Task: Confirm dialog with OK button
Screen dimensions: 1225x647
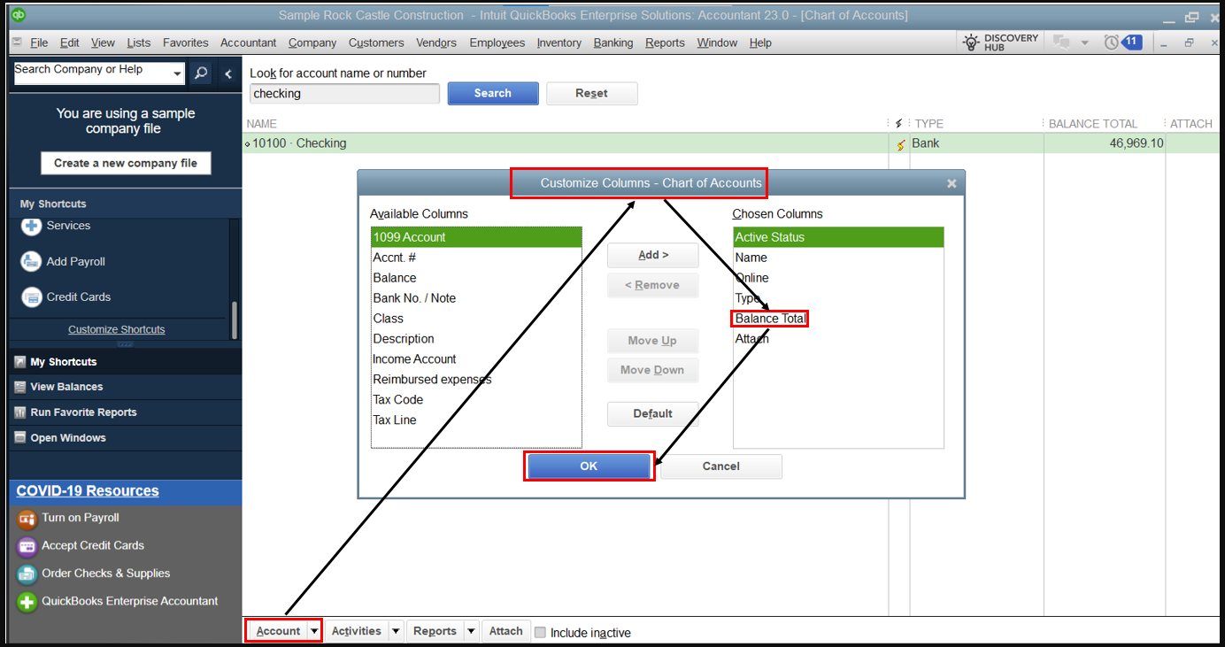Action: click(x=589, y=466)
